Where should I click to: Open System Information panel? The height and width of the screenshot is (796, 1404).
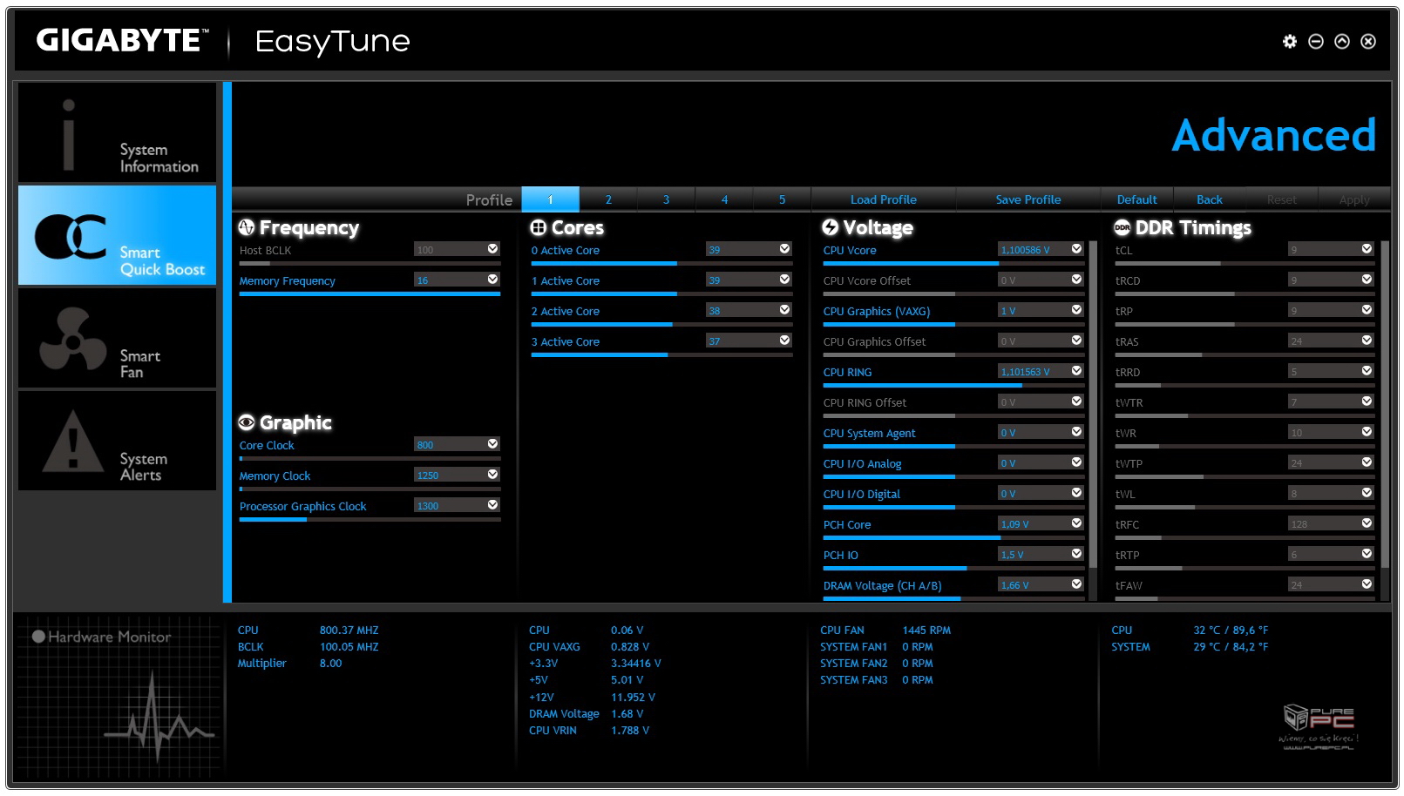(117, 132)
